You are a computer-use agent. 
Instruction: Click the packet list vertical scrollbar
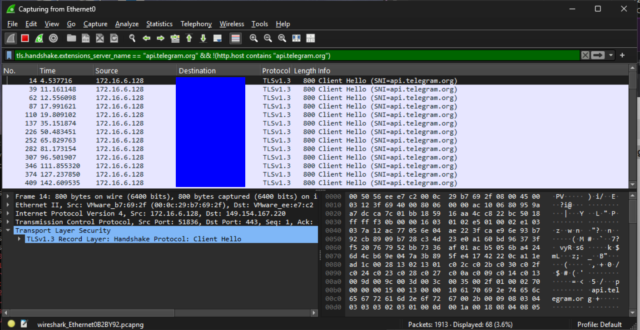(x=632, y=127)
